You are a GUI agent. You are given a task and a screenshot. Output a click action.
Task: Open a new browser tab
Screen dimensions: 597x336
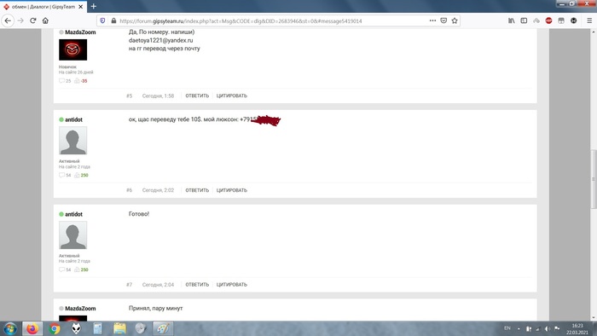pos(93,7)
